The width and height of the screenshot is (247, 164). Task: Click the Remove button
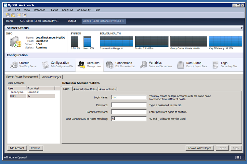pyautogui.click(x=36, y=148)
